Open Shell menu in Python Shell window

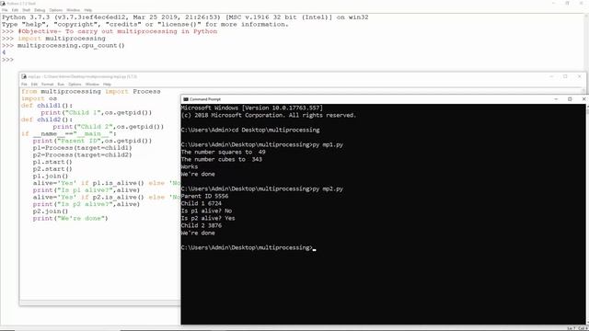pyautogui.click(x=27, y=10)
